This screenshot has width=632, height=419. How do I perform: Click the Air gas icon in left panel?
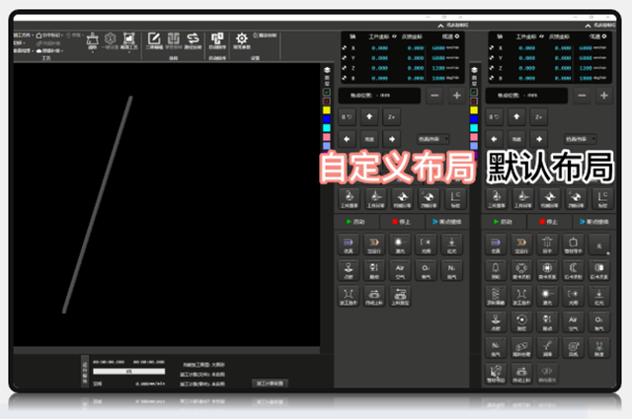[x=400, y=267]
